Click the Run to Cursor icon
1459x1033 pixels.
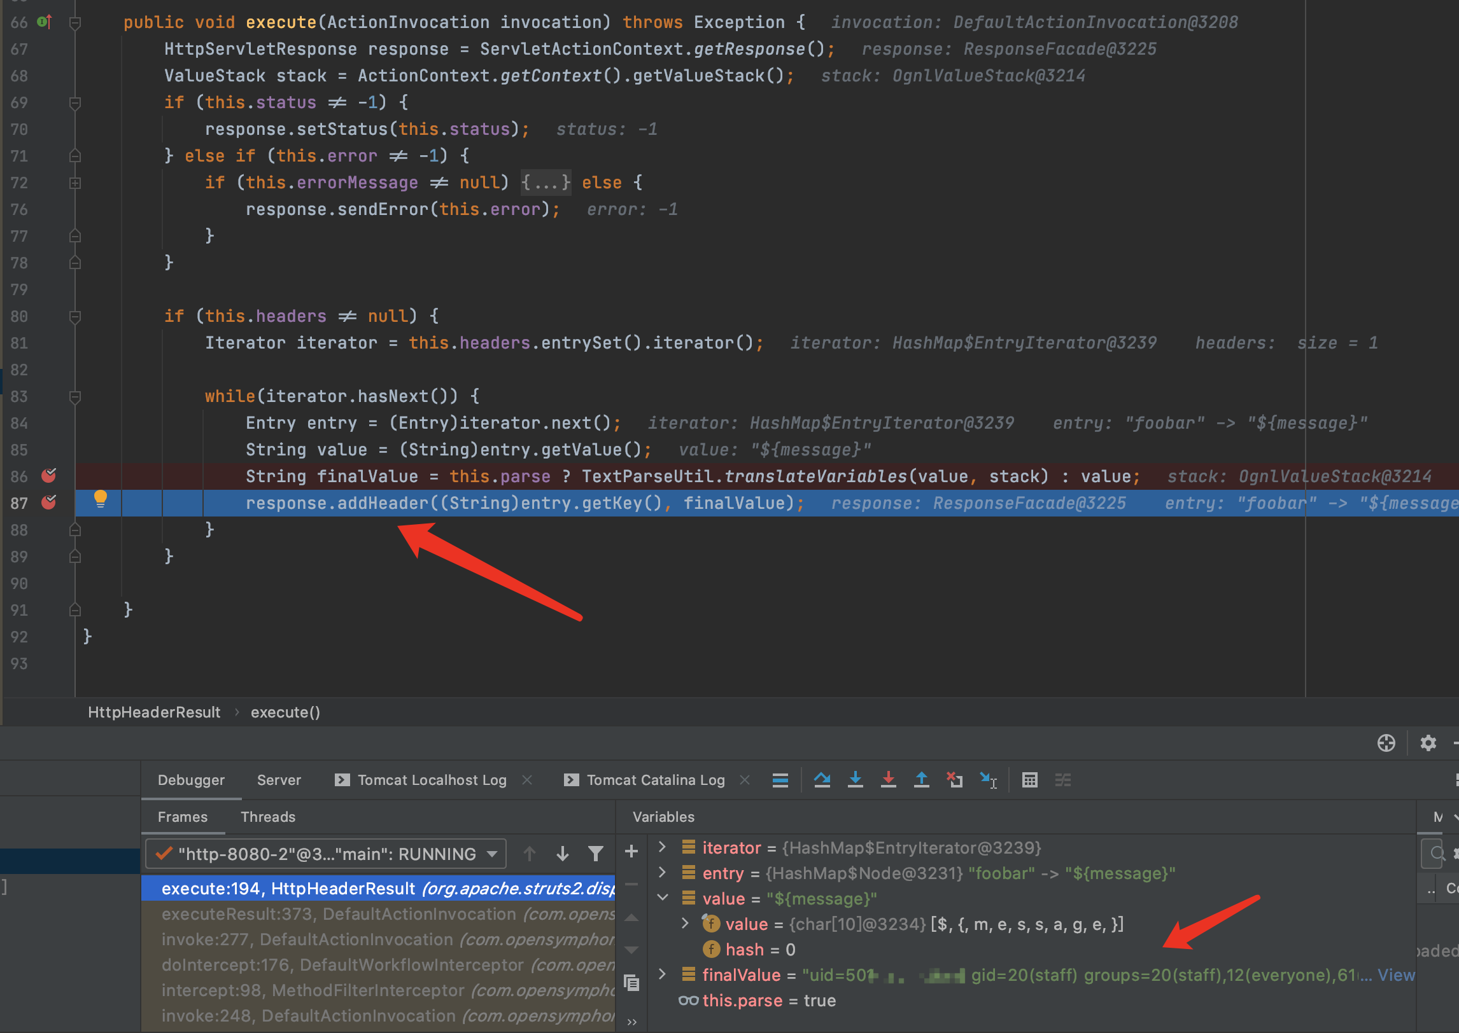(x=988, y=780)
